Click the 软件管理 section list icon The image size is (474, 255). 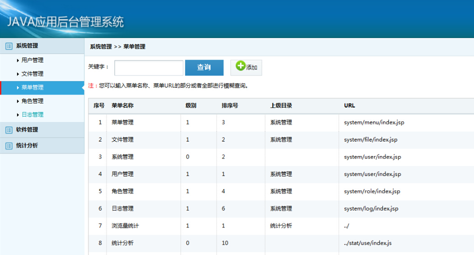coord(8,130)
